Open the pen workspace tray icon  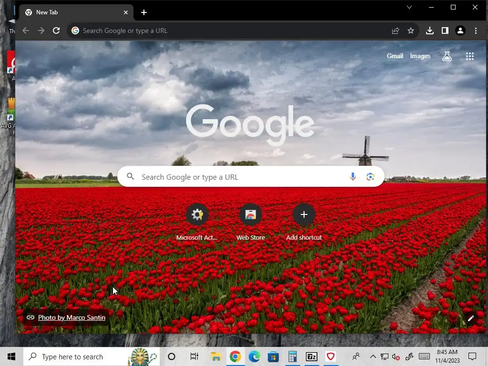409,356
